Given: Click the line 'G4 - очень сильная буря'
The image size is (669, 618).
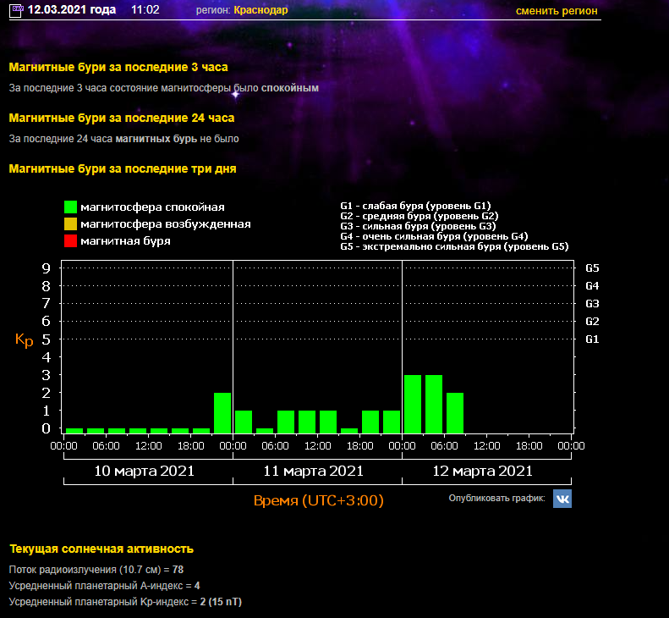Looking at the screenshot, I should pyautogui.click(x=435, y=236).
